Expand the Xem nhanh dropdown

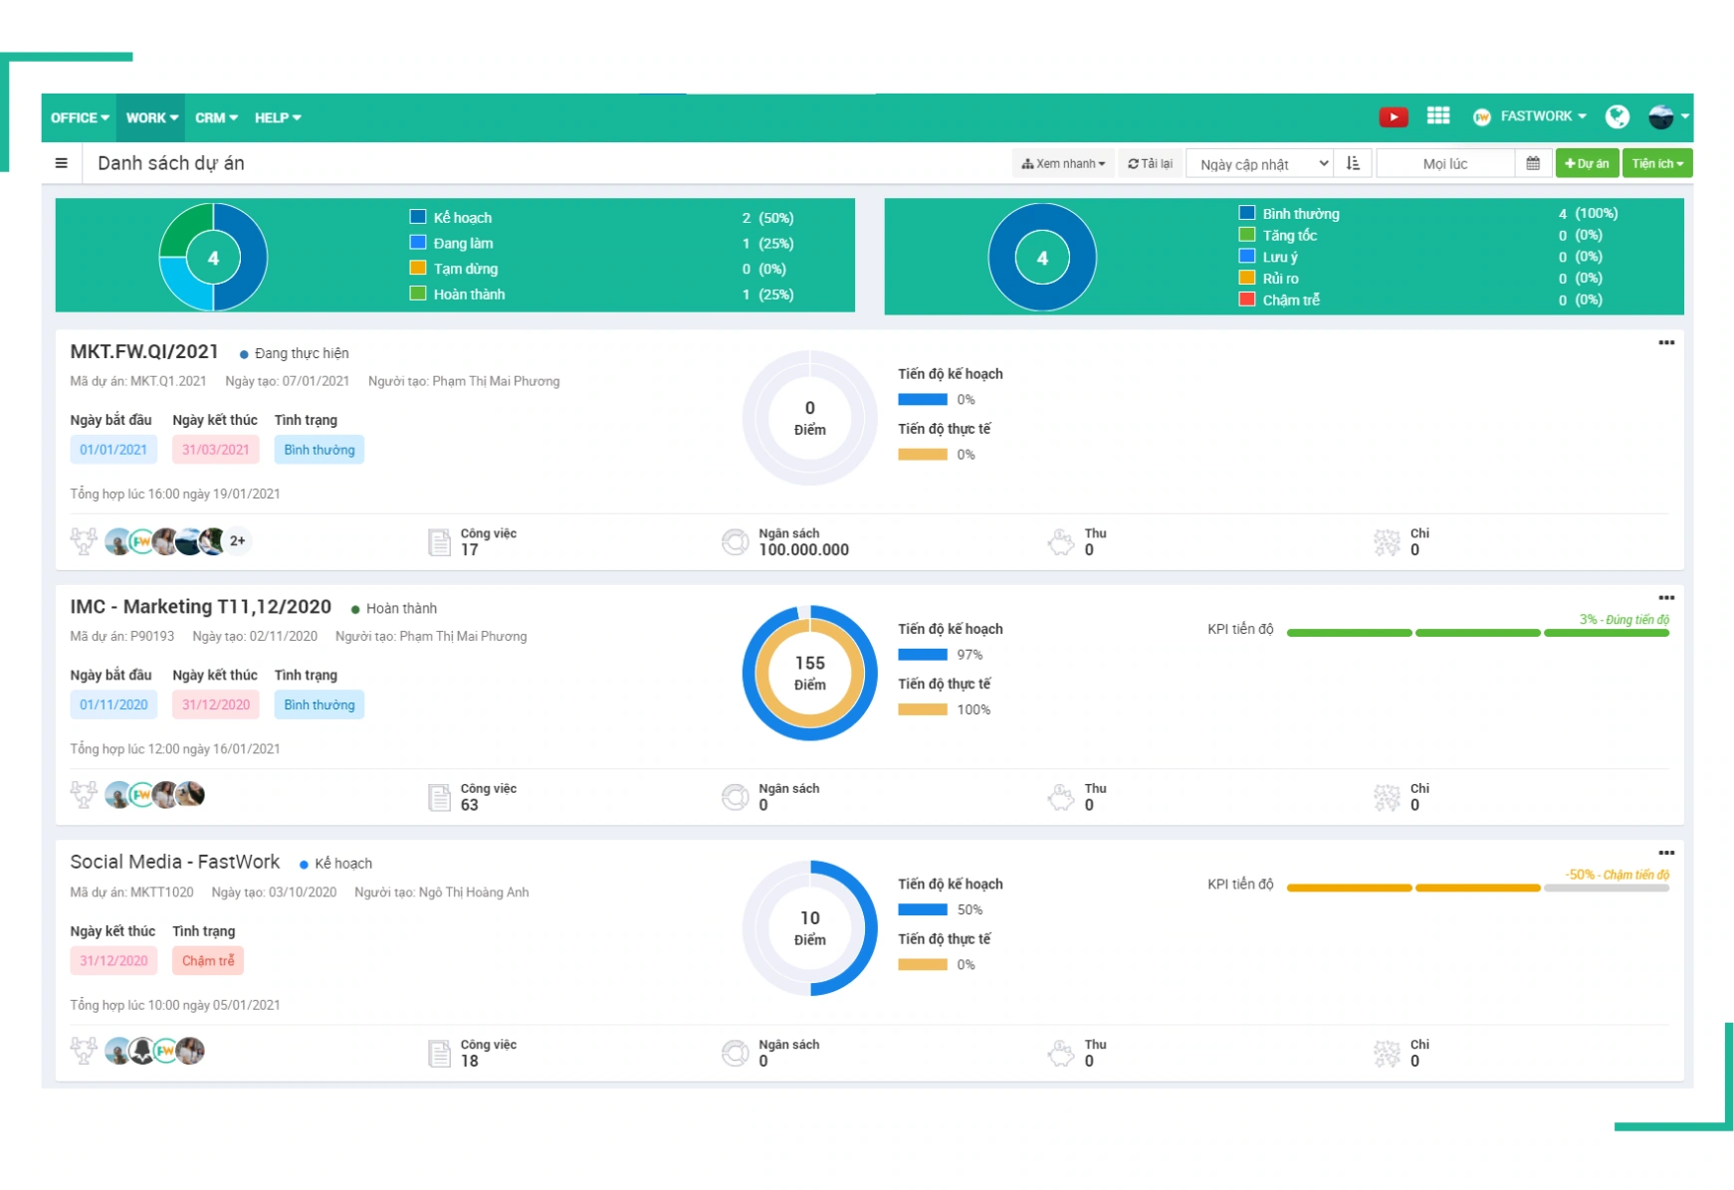click(1063, 163)
